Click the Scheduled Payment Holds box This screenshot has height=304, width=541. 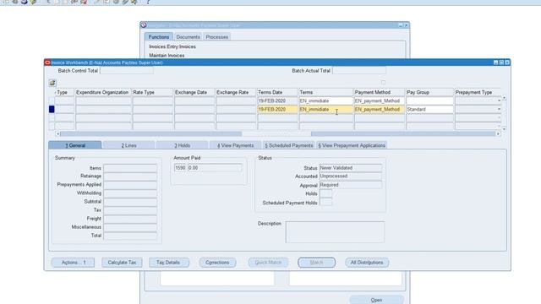point(325,203)
